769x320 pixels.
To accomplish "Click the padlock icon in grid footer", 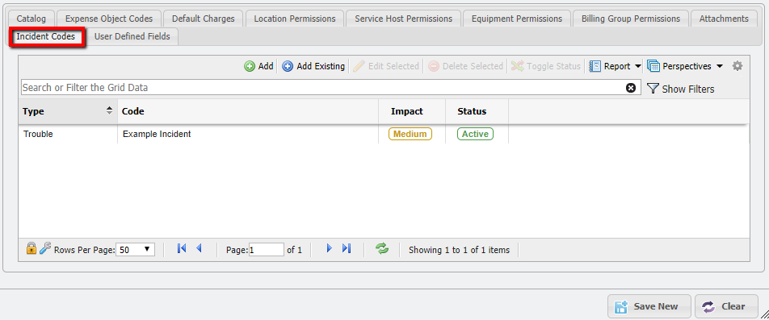I will 32,248.
